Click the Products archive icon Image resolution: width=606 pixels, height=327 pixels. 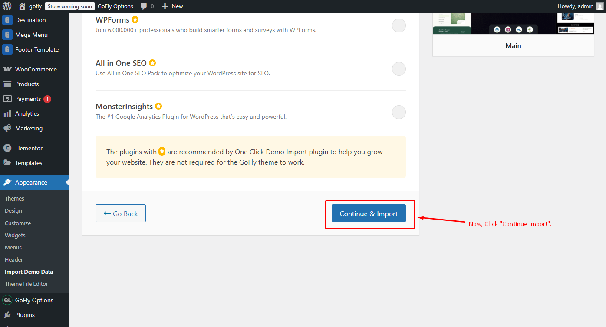(7, 84)
